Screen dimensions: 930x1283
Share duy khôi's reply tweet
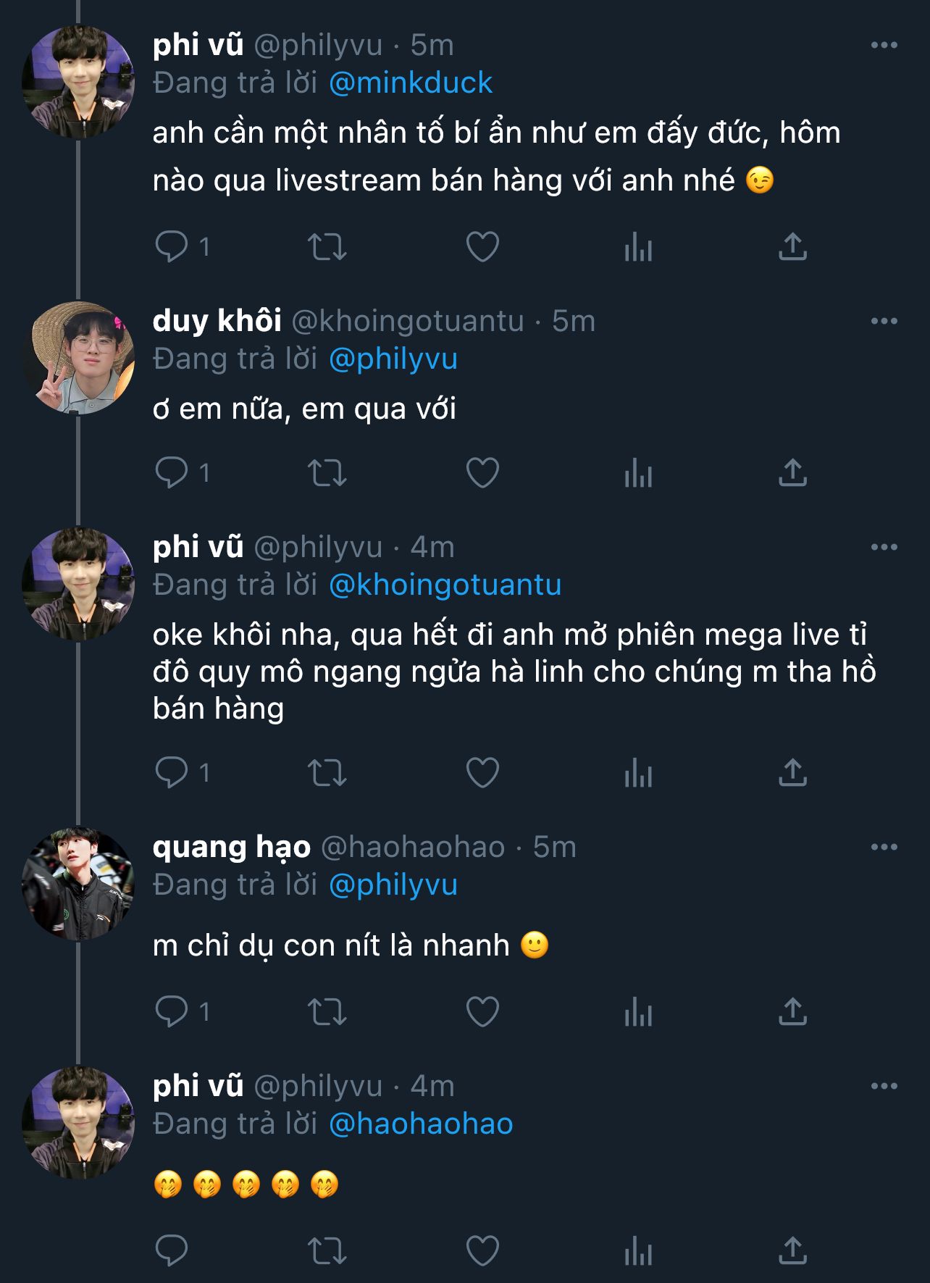pos(792,473)
